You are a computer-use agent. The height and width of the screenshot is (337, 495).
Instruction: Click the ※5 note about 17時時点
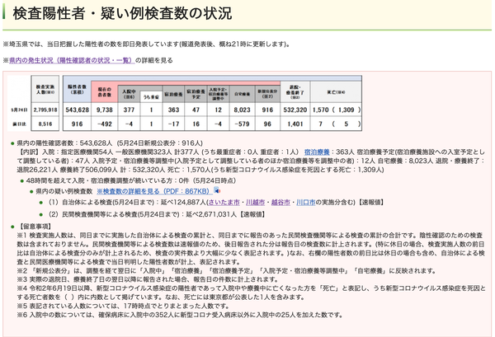pos(123,306)
